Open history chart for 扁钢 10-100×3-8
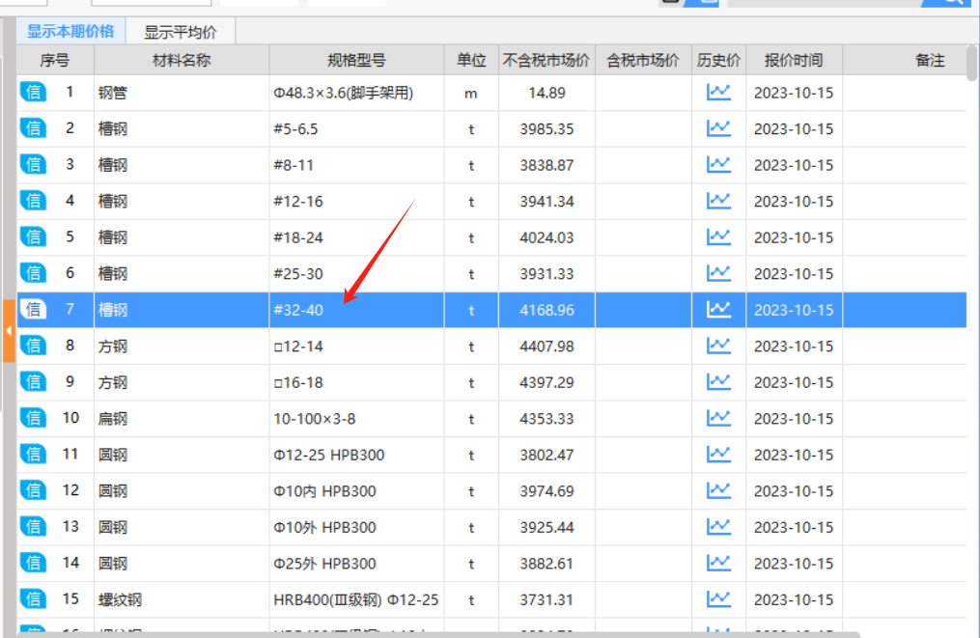The image size is (980, 638). (x=718, y=419)
